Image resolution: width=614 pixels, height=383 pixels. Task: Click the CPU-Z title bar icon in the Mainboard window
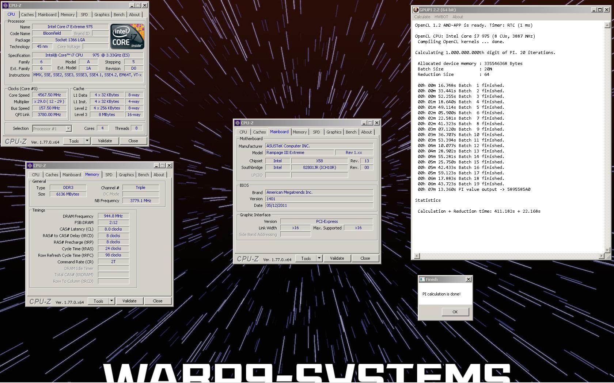[x=238, y=123]
